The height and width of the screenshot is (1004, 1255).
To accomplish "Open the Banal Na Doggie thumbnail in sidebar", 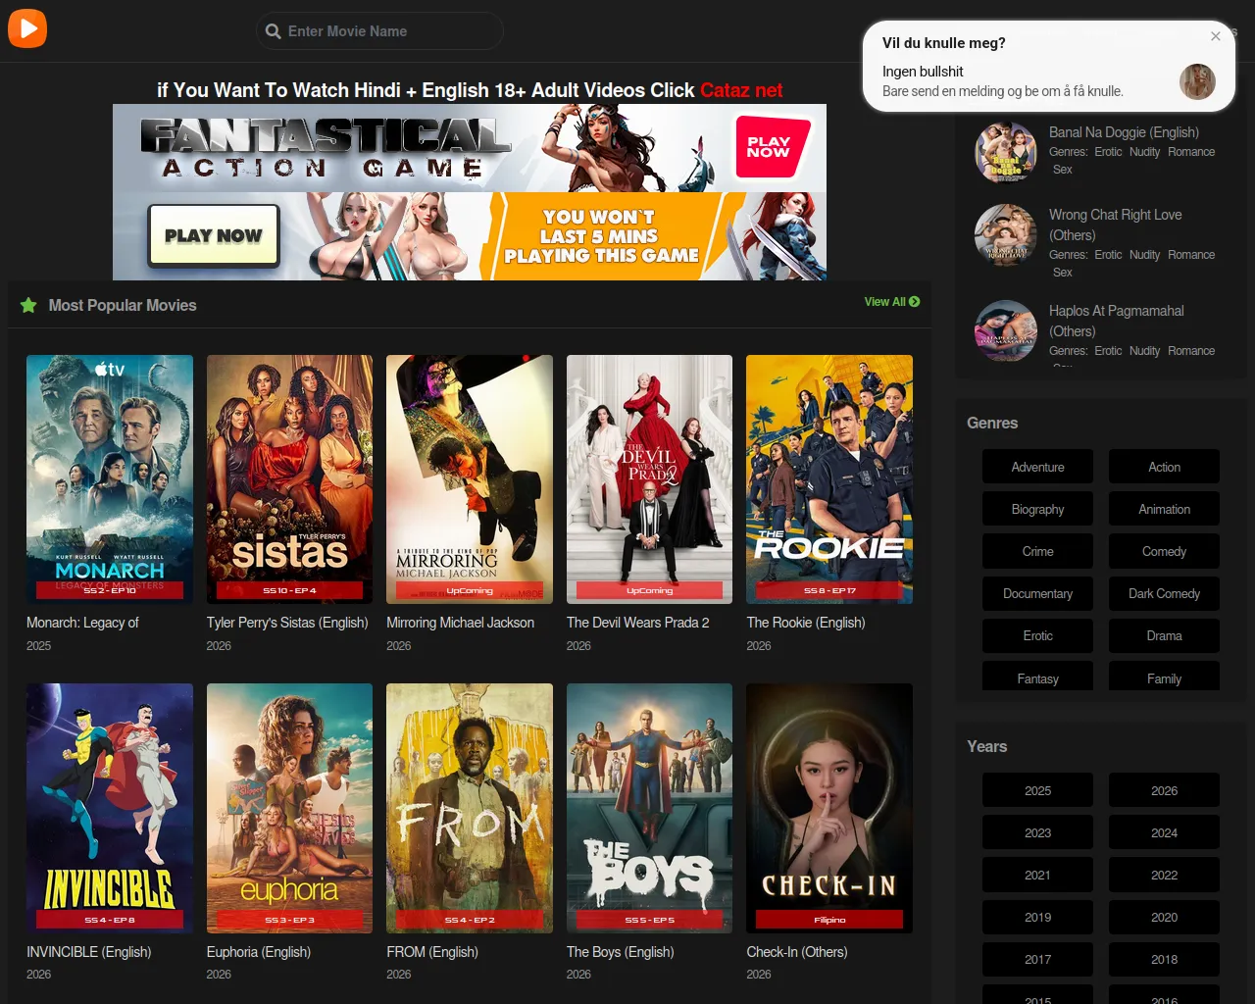I will [1006, 153].
